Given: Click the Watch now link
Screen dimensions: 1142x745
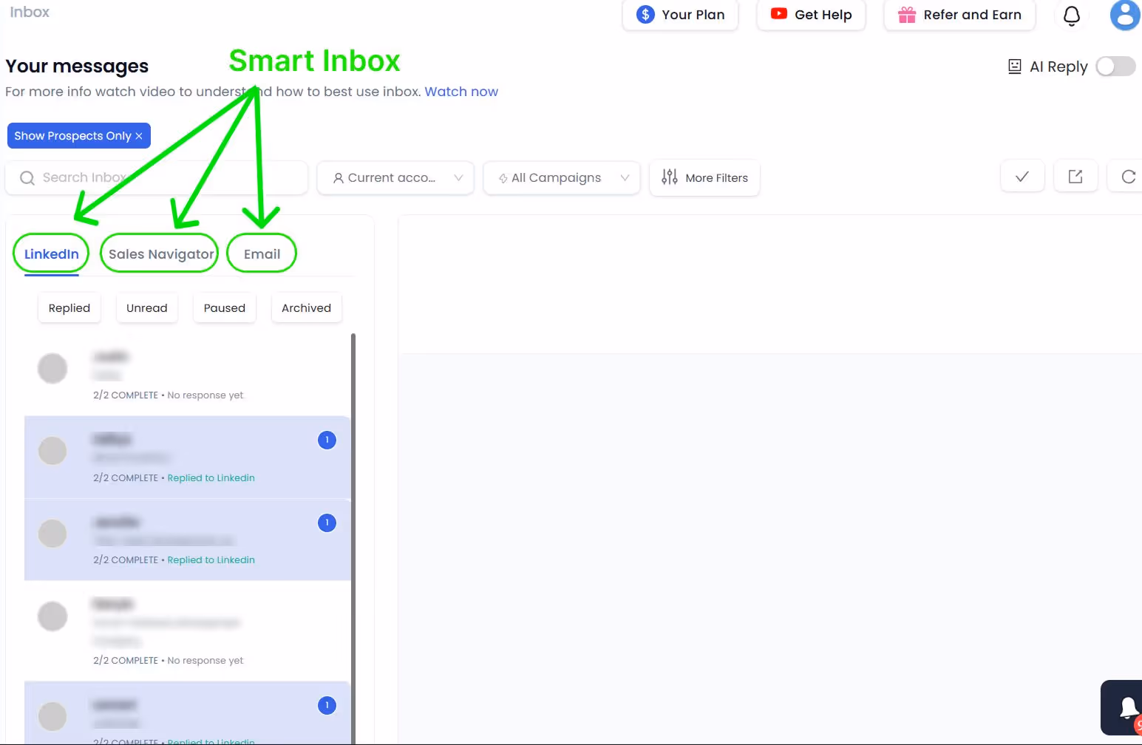Looking at the screenshot, I should point(461,91).
